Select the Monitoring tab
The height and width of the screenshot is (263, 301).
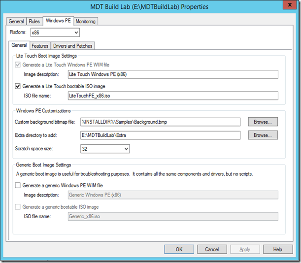click(x=86, y=21)
